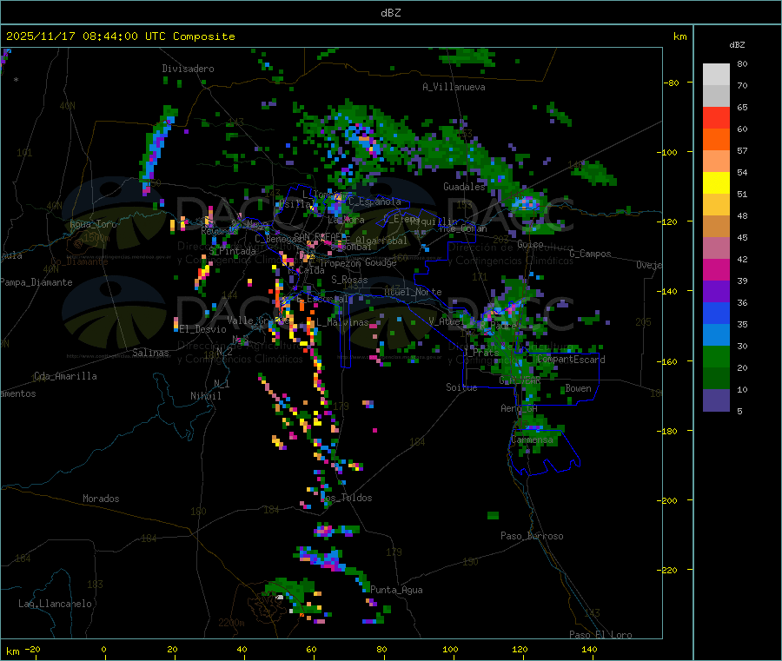Image resolution: width=782 pixels, height=661 pixels.
Task: Click the El_Desvio location label
Action: point(203,329)
